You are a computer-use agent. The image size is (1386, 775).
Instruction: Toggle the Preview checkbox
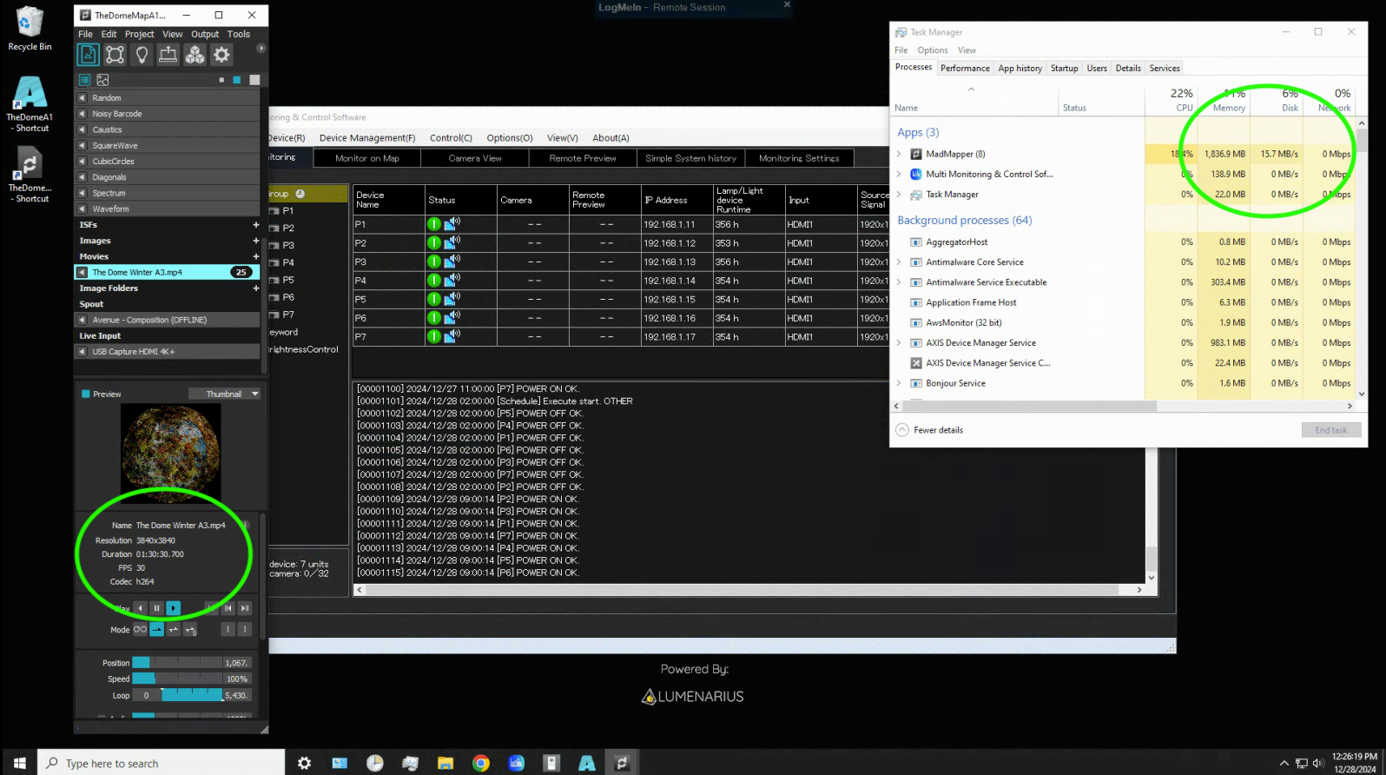[86, 394]
